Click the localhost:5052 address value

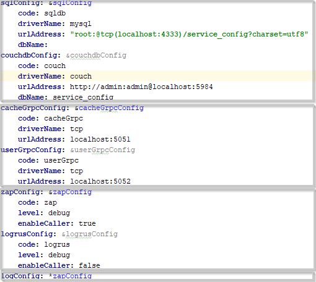(x=100, y=181)
